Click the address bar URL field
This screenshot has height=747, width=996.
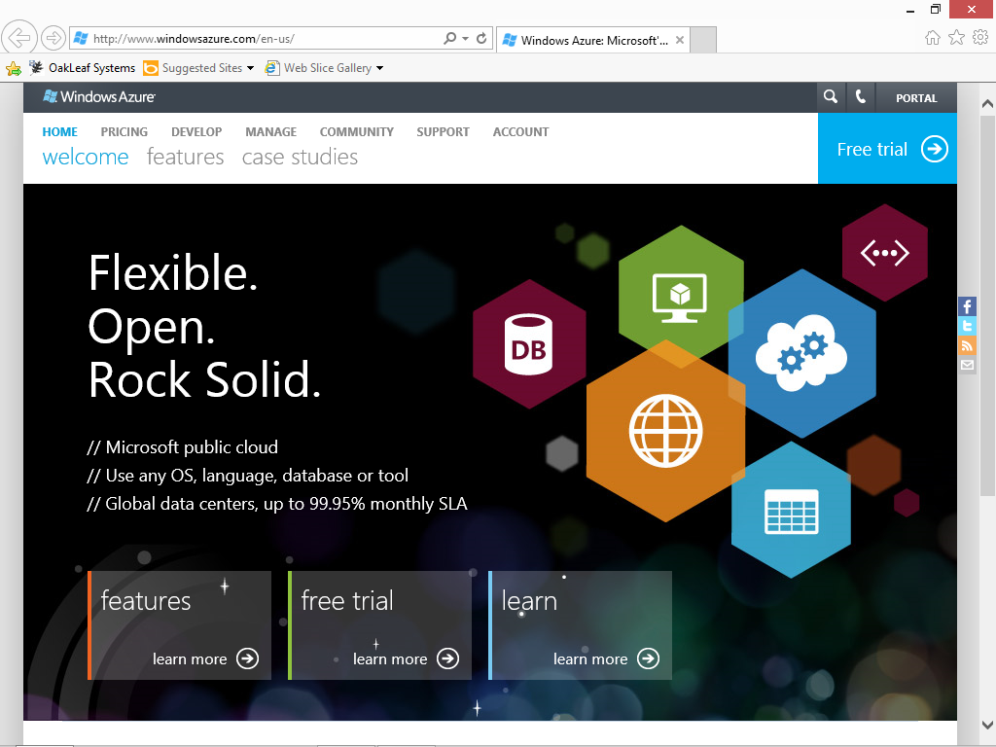(x=264, y=39)
